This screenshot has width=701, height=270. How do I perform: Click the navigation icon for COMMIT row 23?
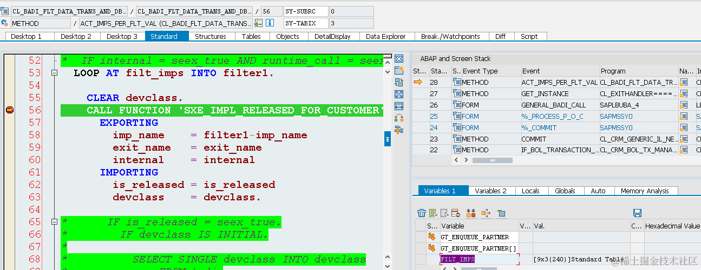[x=684, y=139]
